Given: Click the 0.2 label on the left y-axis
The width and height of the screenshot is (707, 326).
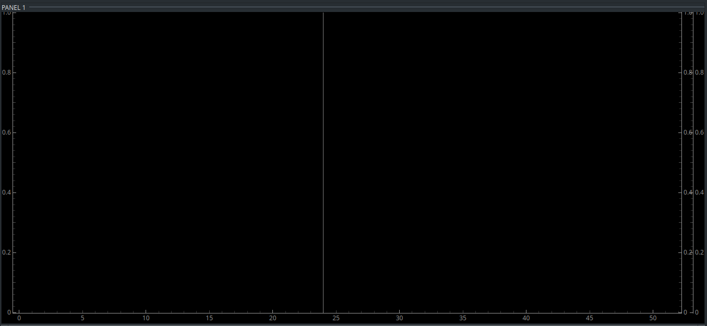Looking at the screenshot, I should click(x=6, y=252).
